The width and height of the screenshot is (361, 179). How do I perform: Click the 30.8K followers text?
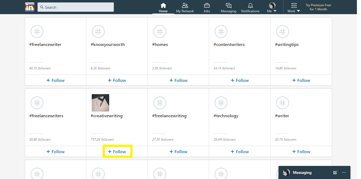[40, 140]
